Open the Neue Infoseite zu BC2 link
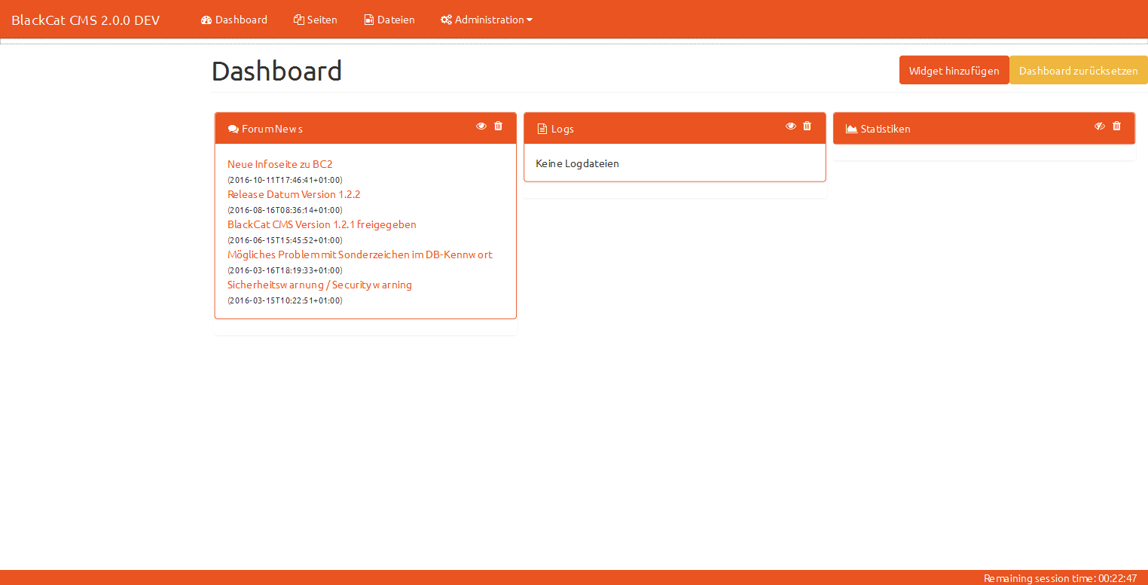Viewport: 1148px width, 585px height. [280, 164]
